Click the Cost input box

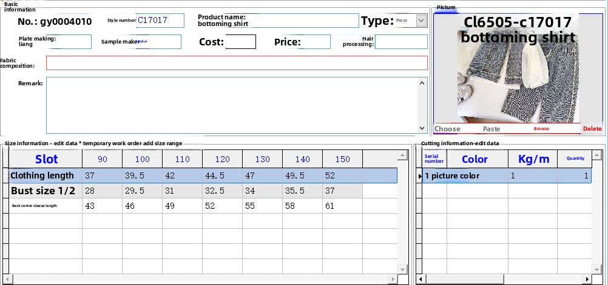tap(240, 42)
